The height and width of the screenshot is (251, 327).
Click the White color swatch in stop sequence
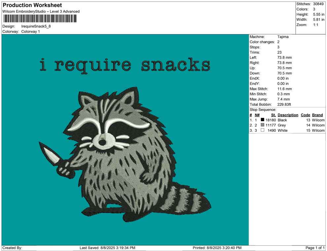pyautogui.click(x=262, y=130)
